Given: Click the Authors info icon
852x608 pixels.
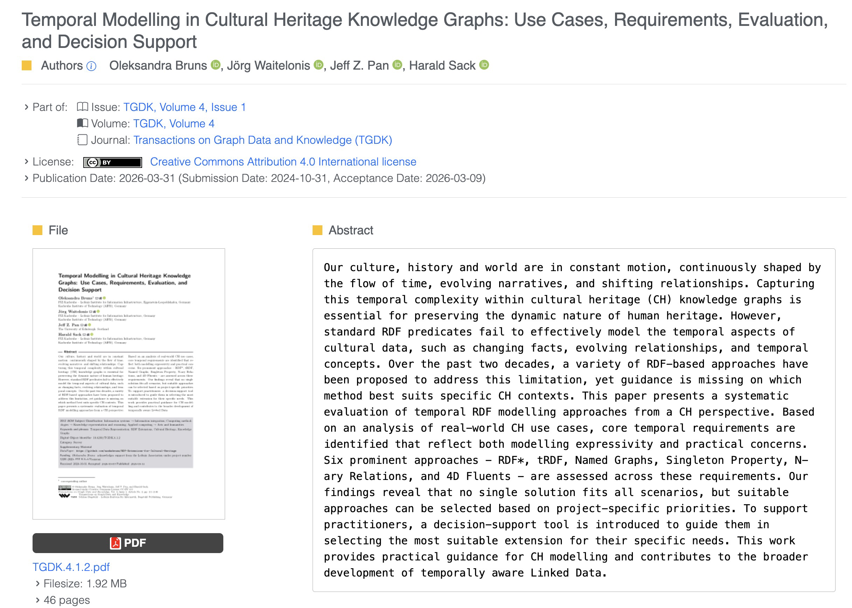Looking at the screenshot, I should point(91,66).
